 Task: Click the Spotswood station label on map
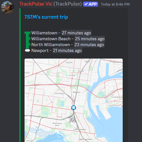pyautogui.click(x=76, y=92)
